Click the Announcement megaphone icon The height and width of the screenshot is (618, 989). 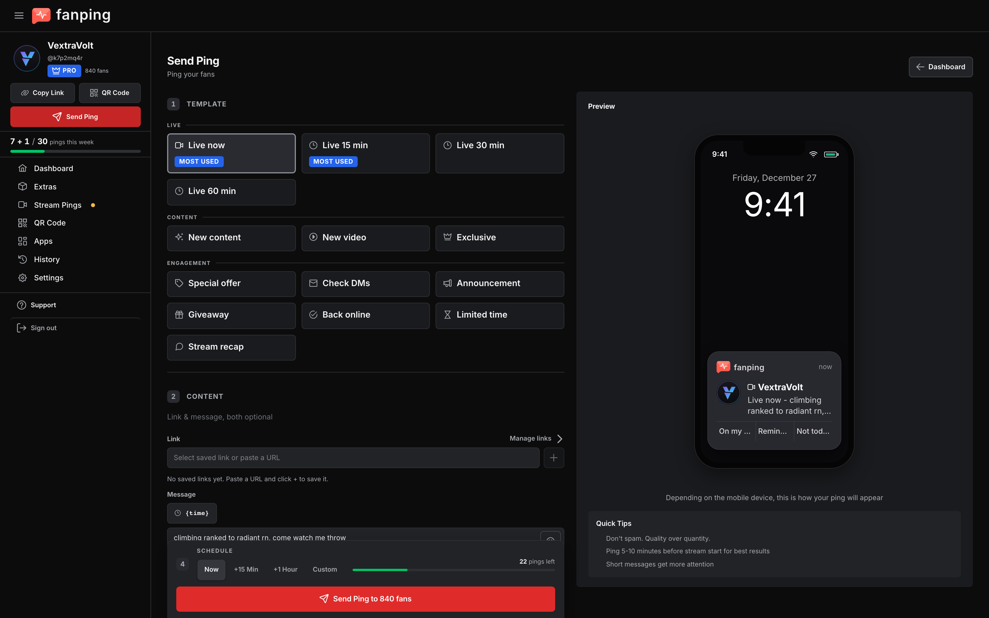click(x=448, y=283)
